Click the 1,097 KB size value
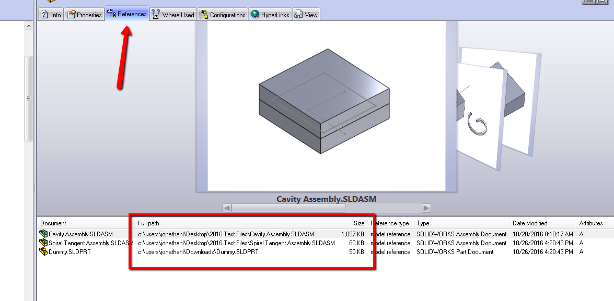 (x=352, y=234)
